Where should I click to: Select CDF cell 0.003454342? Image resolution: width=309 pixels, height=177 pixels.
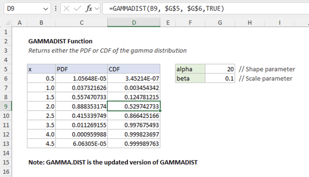click(134, 88)
